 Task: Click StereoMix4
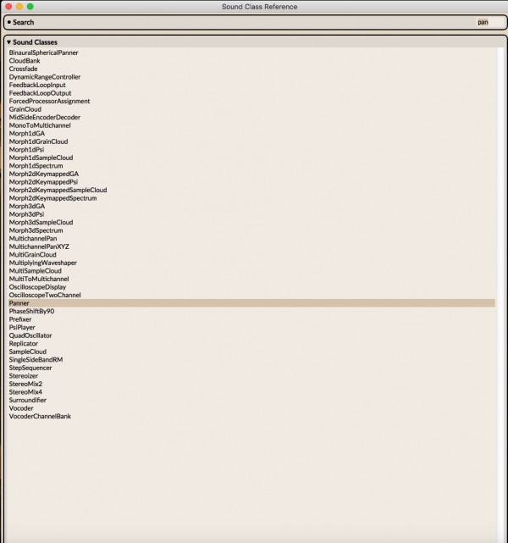pos(25,392)
